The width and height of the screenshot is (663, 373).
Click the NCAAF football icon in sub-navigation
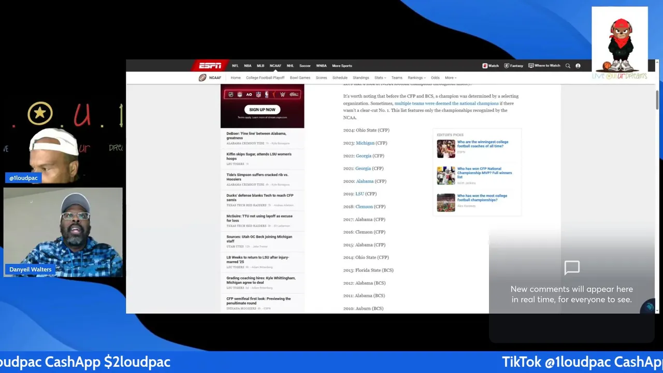point(203,78)
